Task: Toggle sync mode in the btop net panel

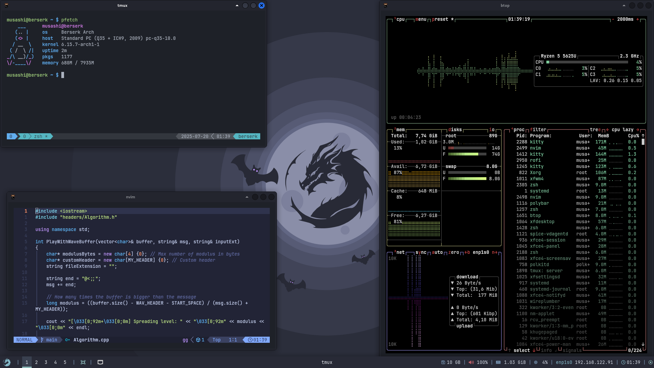Action: point(421,252)
